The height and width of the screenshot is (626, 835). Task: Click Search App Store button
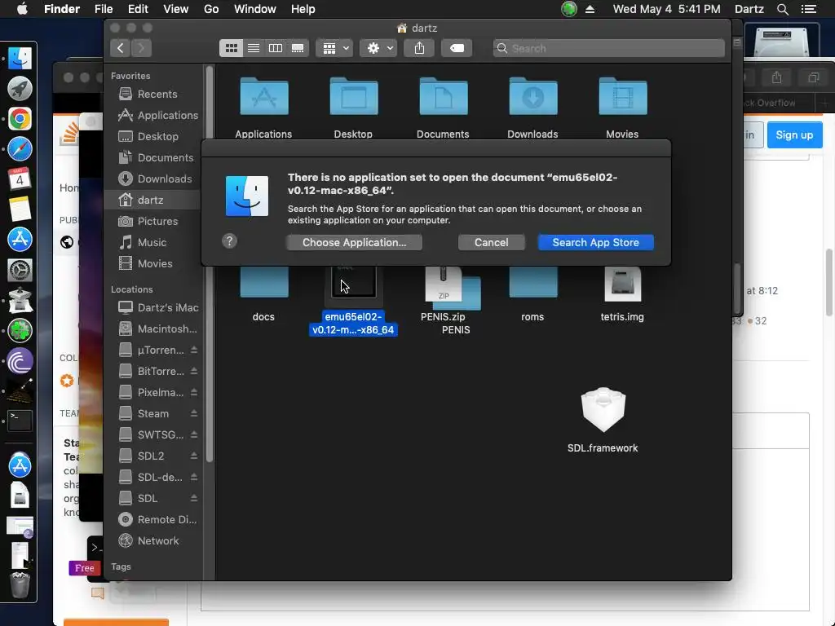coord(595,242)
